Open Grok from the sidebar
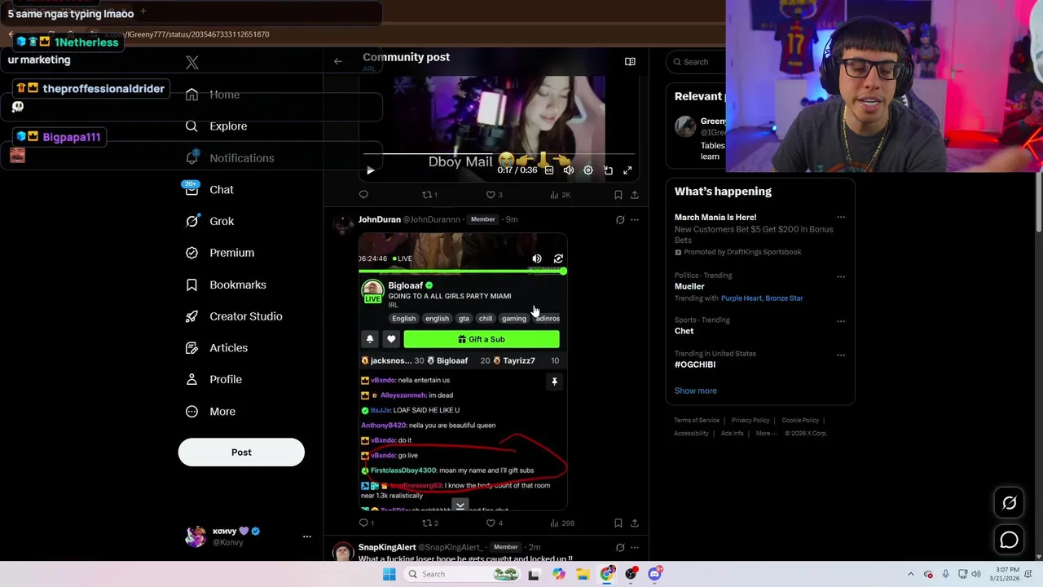 (x=209, y=222)
